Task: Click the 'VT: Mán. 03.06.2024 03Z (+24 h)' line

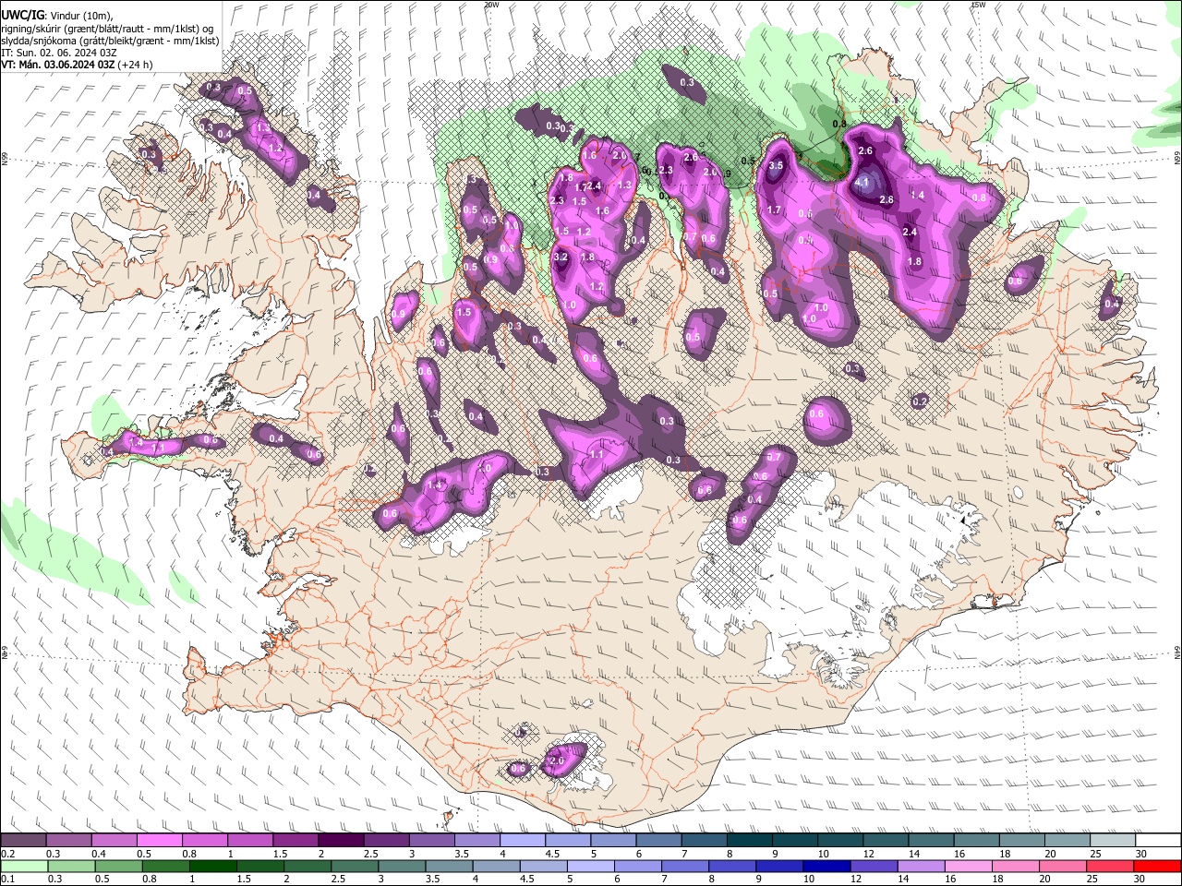Action: [77, 65]
